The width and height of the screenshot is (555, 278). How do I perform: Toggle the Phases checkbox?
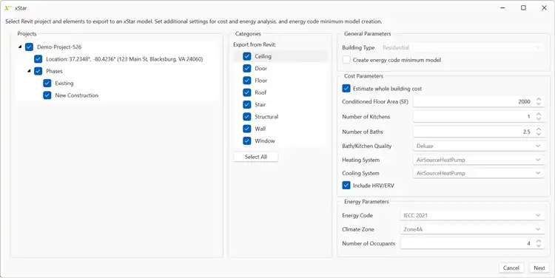tap(38, 71)
